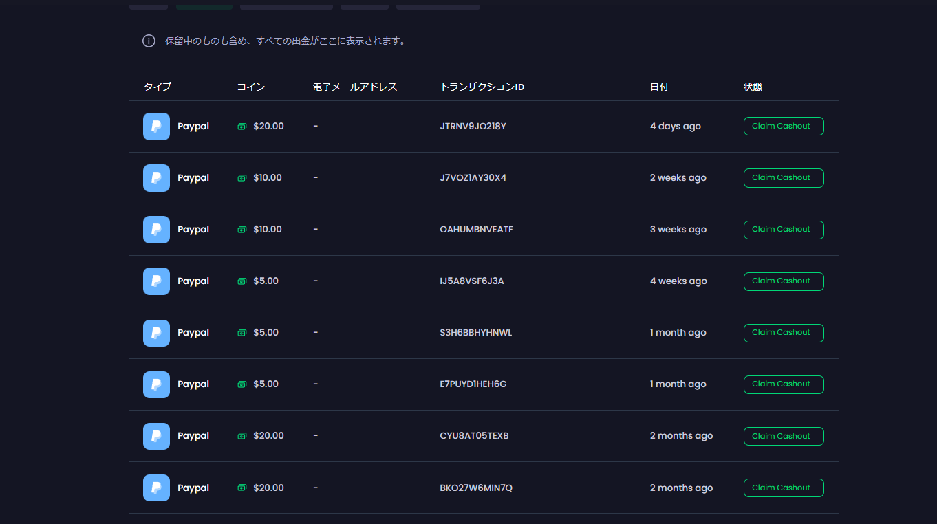
Task: Click the '2 weeks ago' date
Action: [678, 178]
